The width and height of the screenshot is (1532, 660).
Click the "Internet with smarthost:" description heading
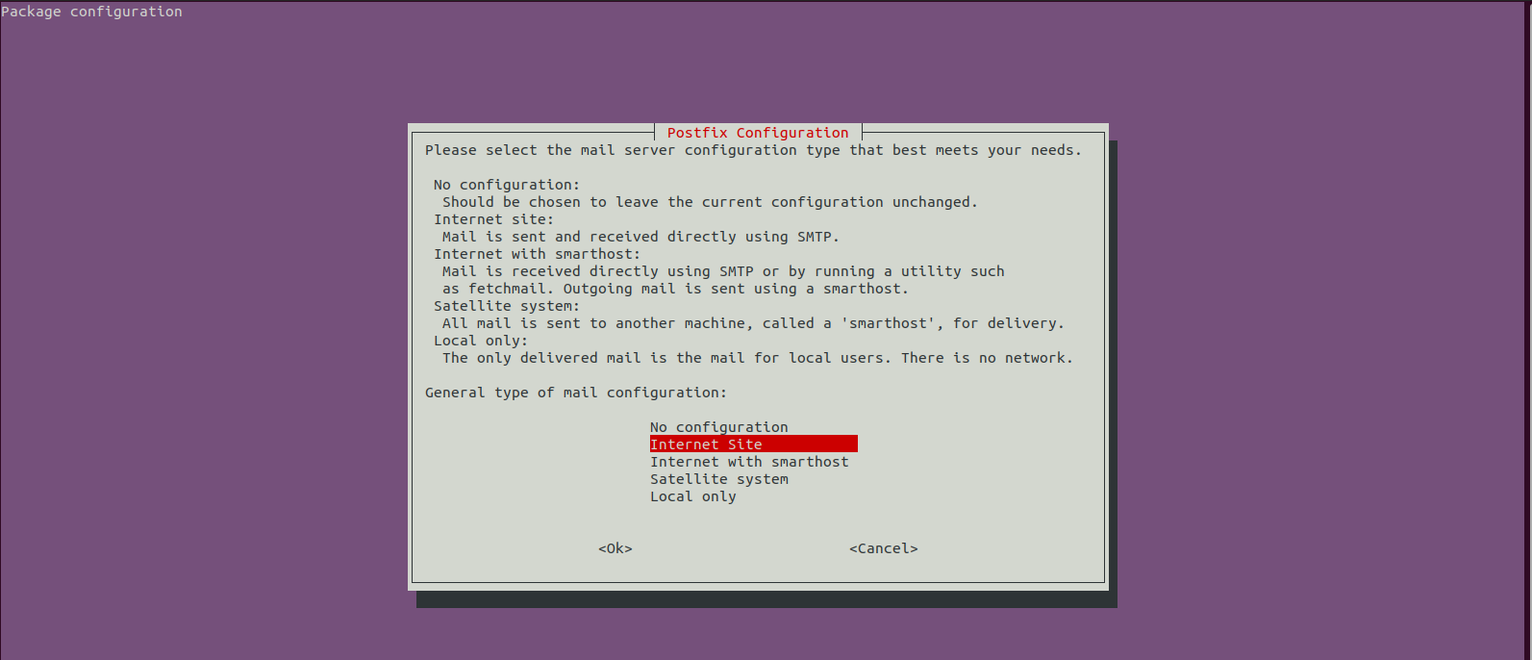tap(537, 254)
